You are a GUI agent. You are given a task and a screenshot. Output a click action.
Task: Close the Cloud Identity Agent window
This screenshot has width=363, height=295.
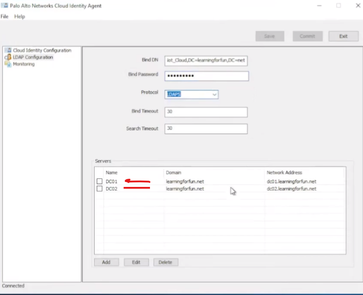point(358,5)
